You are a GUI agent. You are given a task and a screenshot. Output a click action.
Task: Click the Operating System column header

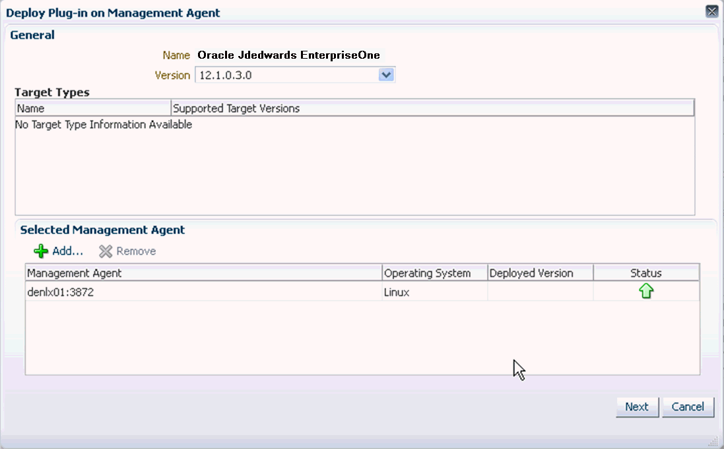(x=435, y=273)
